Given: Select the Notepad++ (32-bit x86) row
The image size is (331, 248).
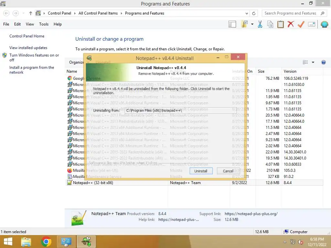Looking at the screenshot, I should tap(195, 183).
